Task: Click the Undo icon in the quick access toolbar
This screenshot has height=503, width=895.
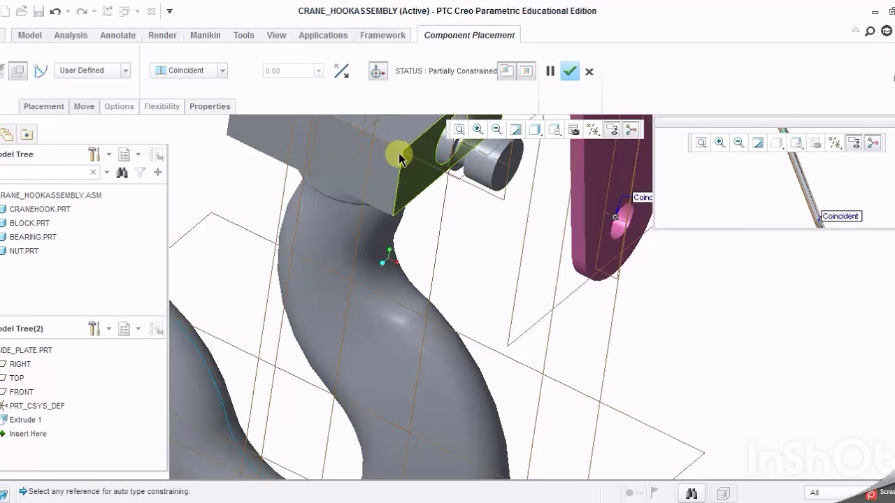Action: pyautogui.click(x=55, y=11)
